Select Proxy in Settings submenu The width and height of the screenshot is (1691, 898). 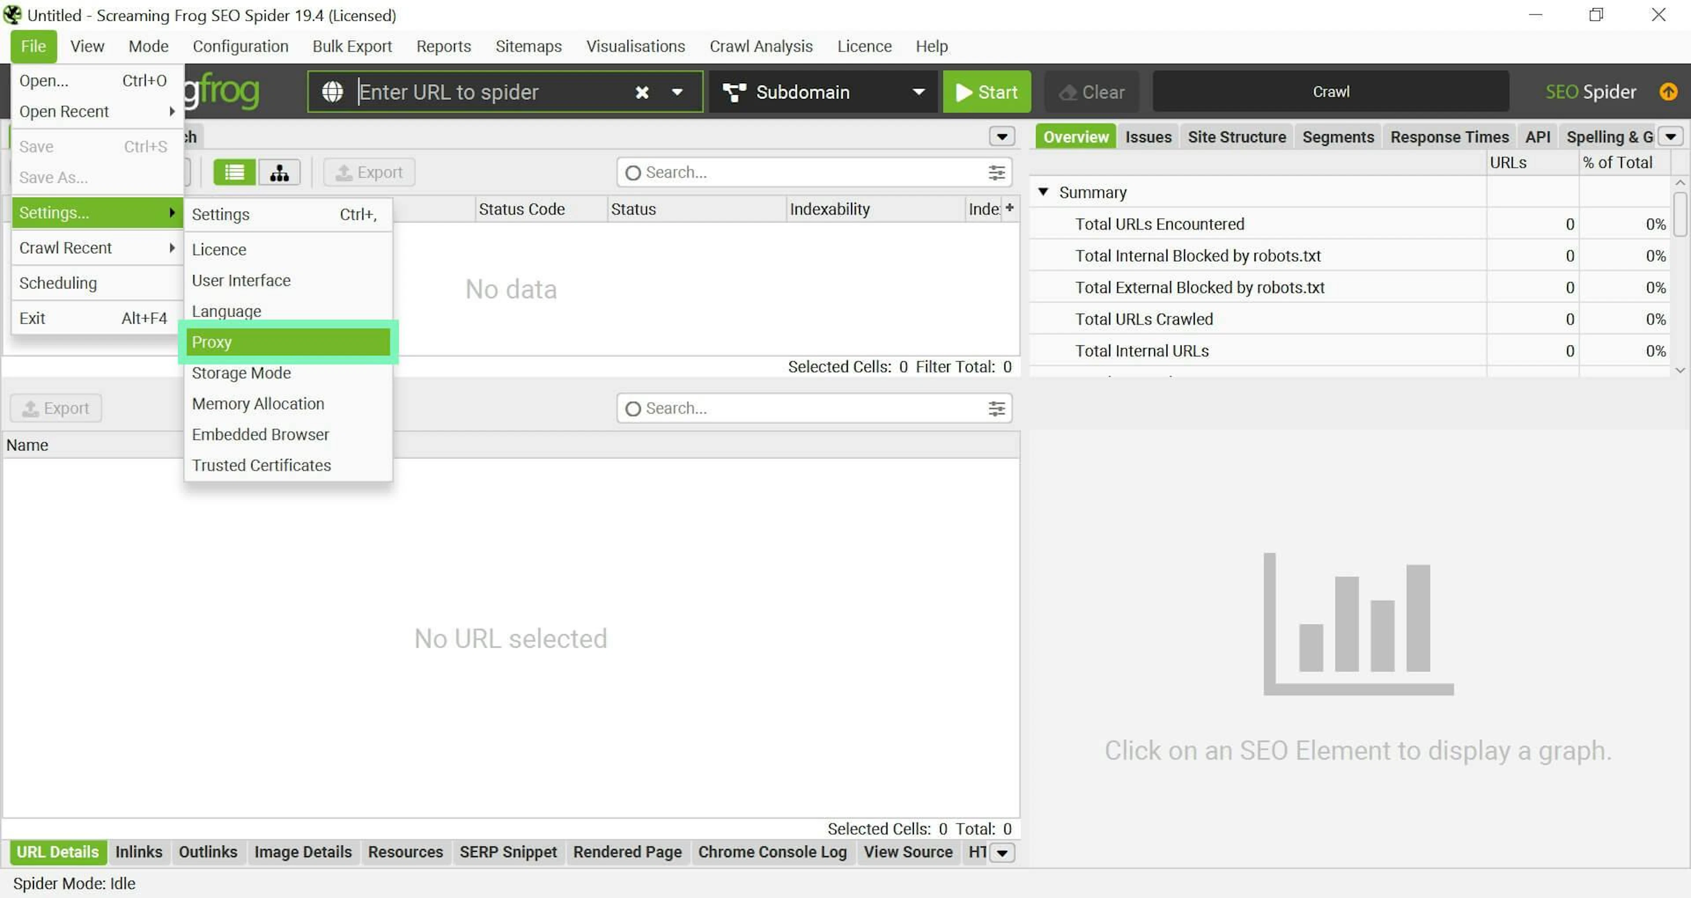click(x=288, y=342)
